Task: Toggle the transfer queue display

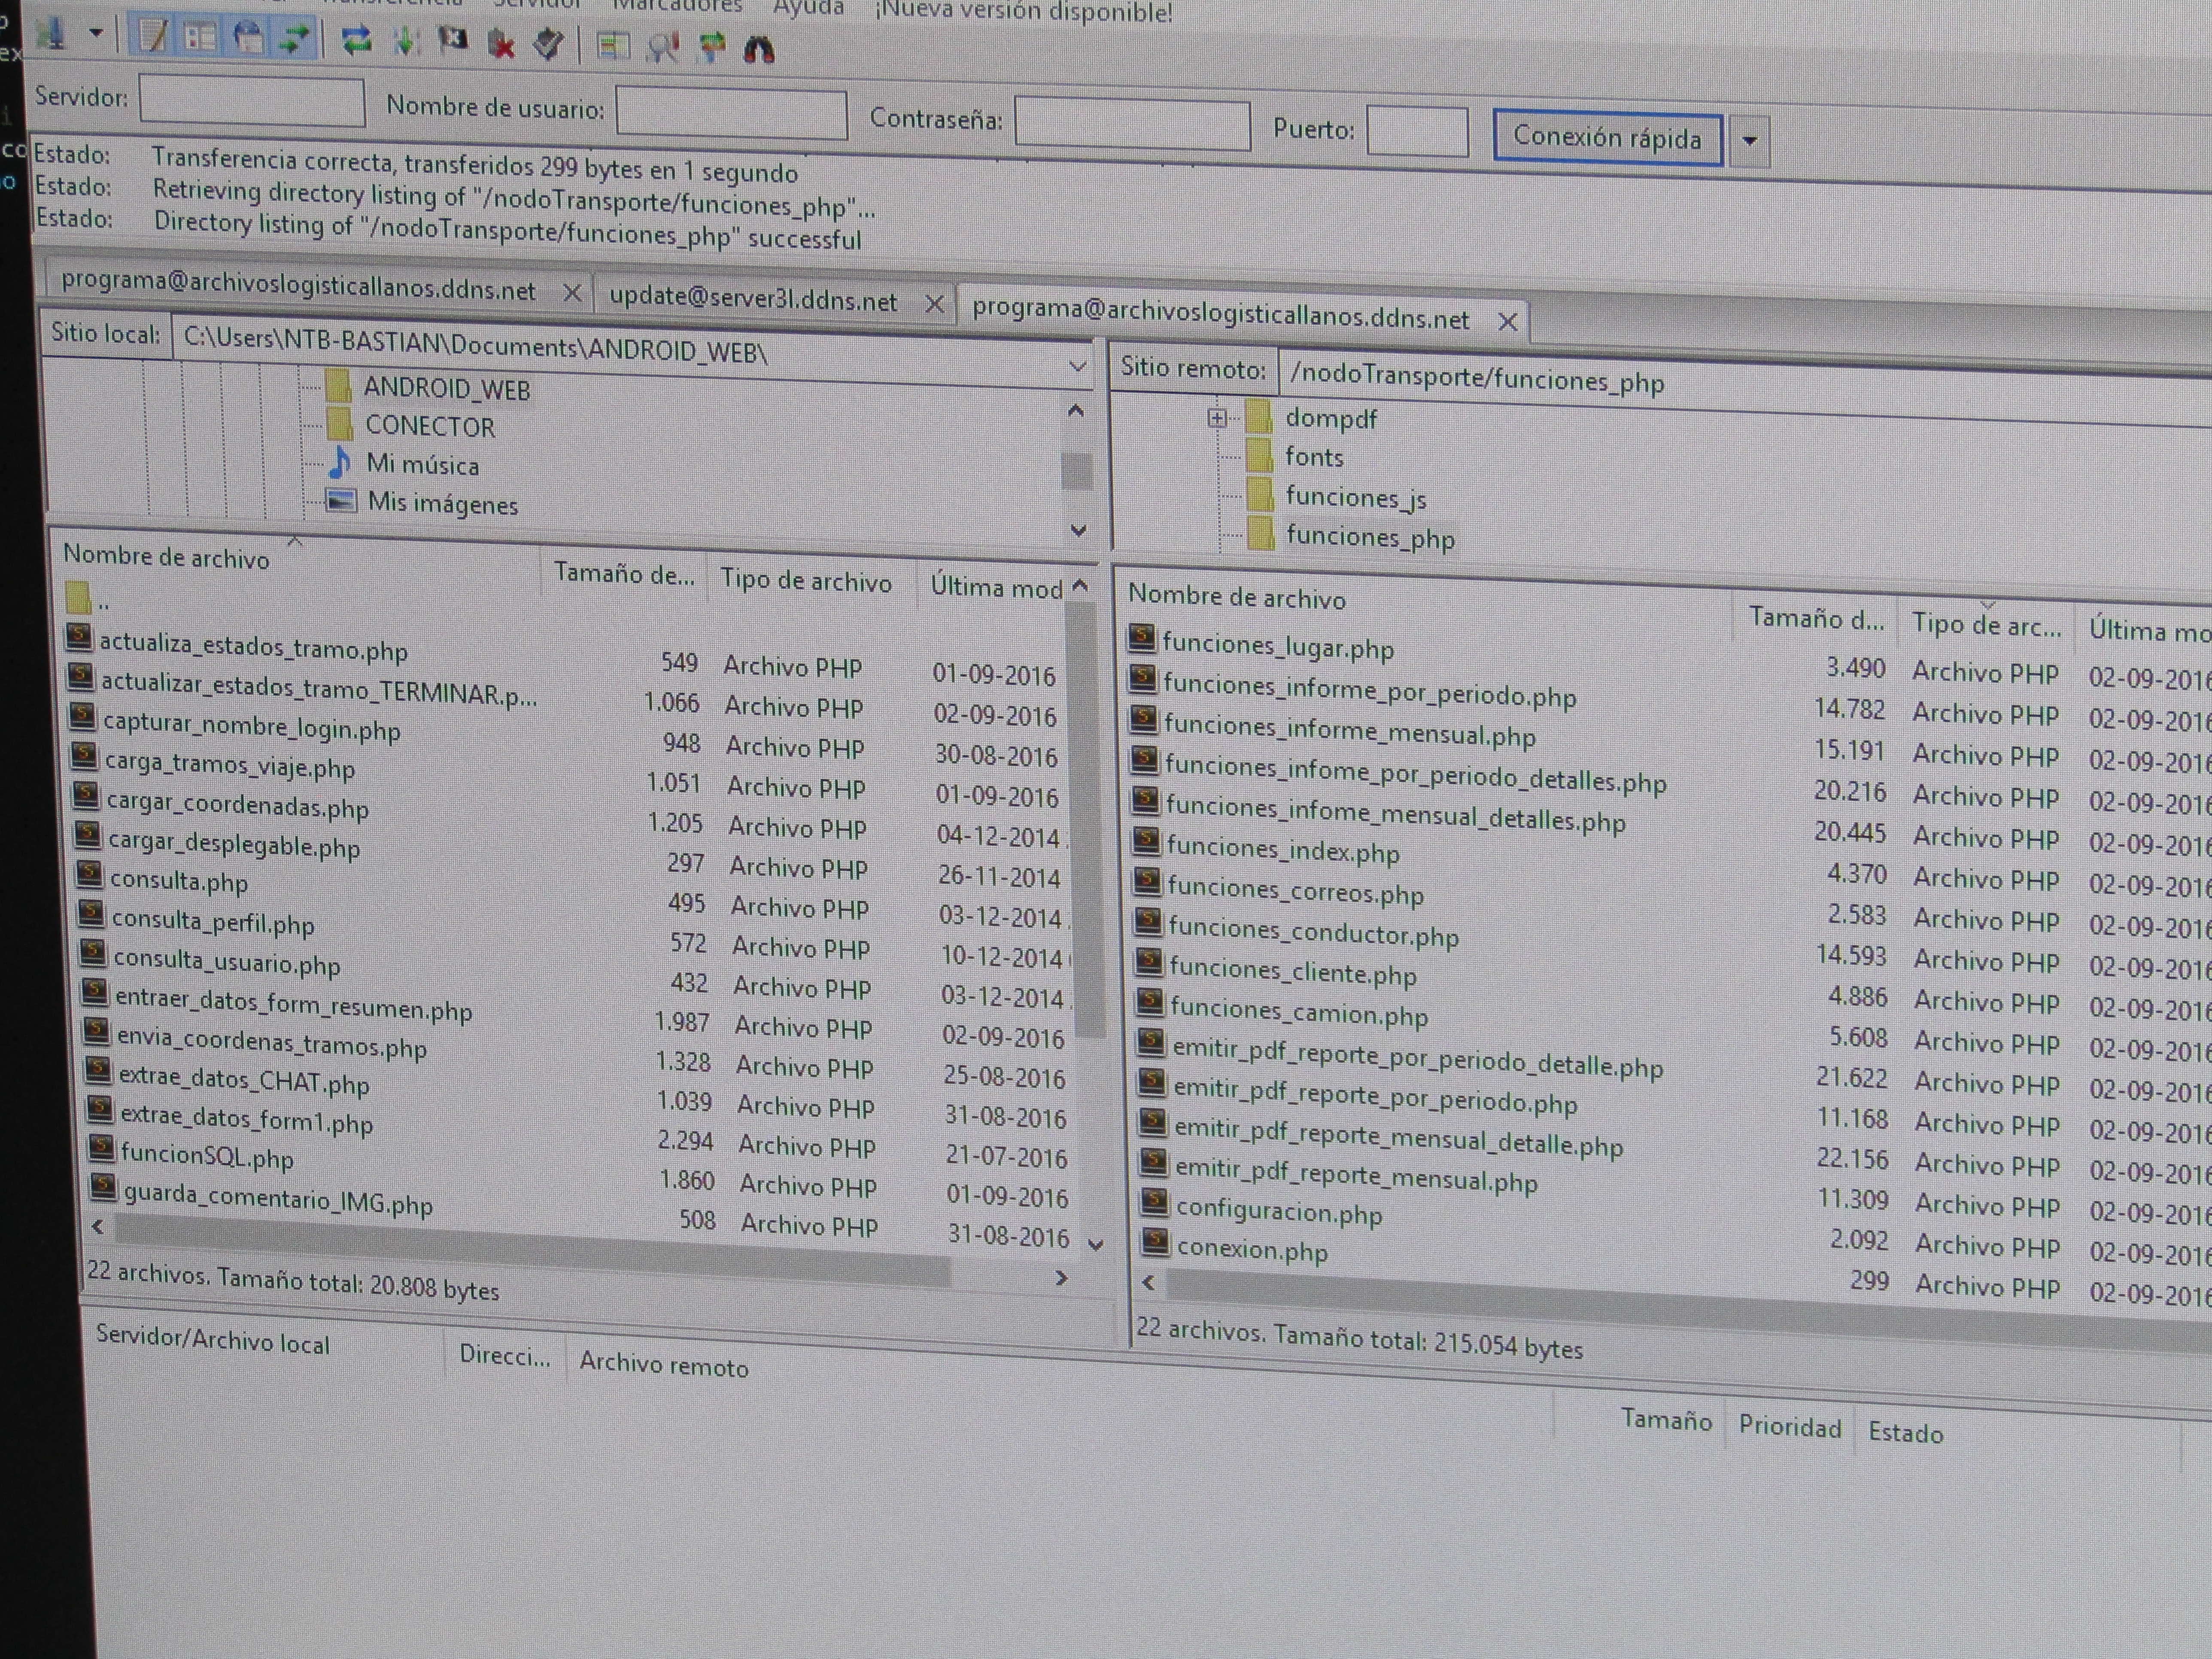Action: 294,40
